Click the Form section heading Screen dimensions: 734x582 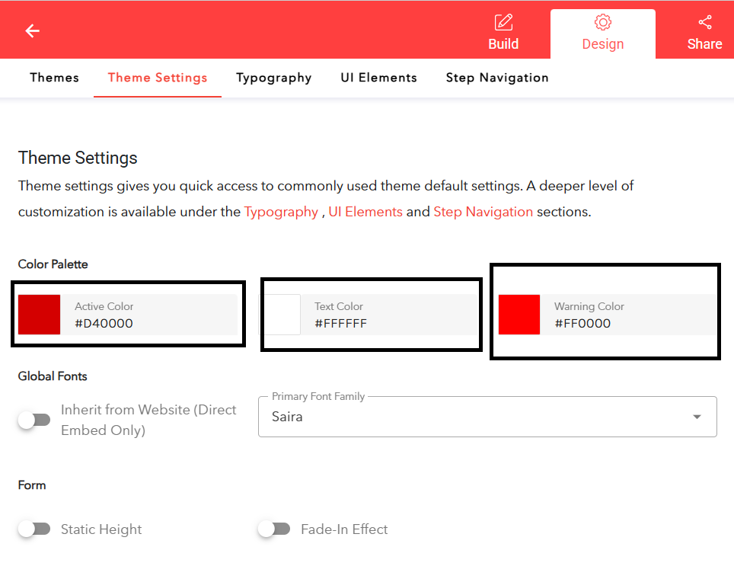click(32, 485)
